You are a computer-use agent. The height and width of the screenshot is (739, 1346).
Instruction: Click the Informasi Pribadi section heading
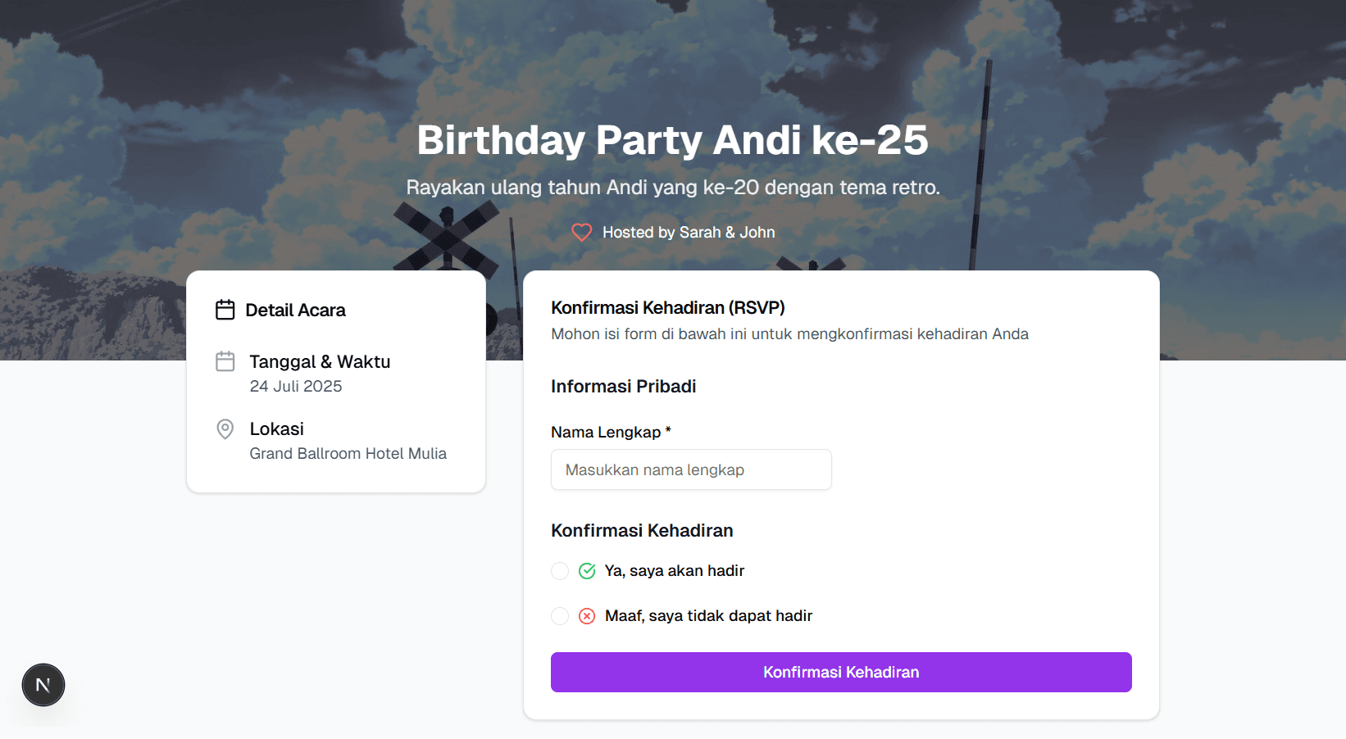(x=624, y=387)
